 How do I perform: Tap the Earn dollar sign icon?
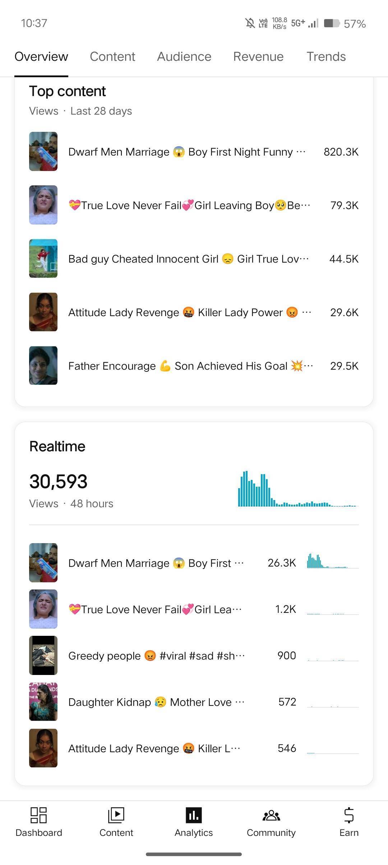[x=349, y=815]
